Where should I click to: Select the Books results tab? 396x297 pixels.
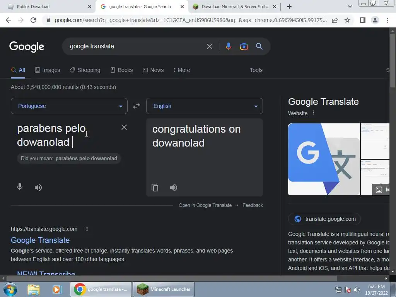click(x=121, y=70)
